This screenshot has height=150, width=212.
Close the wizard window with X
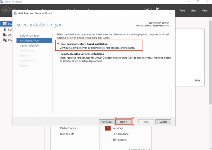pos(170,13)
